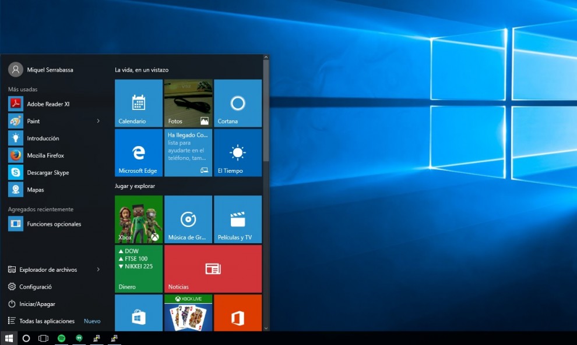The width and height of the screenshot is (577, 345).
Task: Open the Películas y TV tile
Action: click(238, 219)
